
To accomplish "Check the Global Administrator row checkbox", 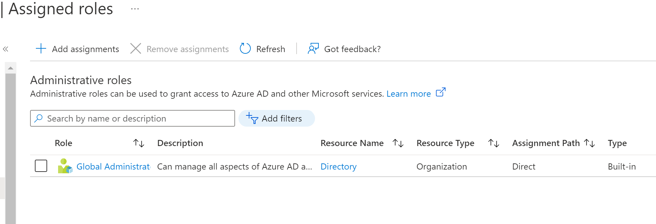I will [x=41, y=166].
